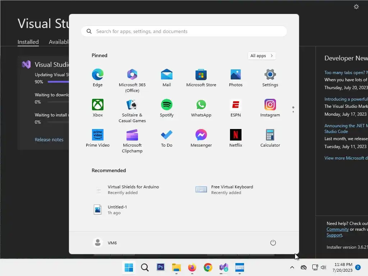Screen dimensions: 368x276
Task: Launch Netflix app
Action: (x=236, y=138)
